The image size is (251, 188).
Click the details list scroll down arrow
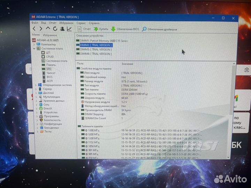click(x=228, y=157)
